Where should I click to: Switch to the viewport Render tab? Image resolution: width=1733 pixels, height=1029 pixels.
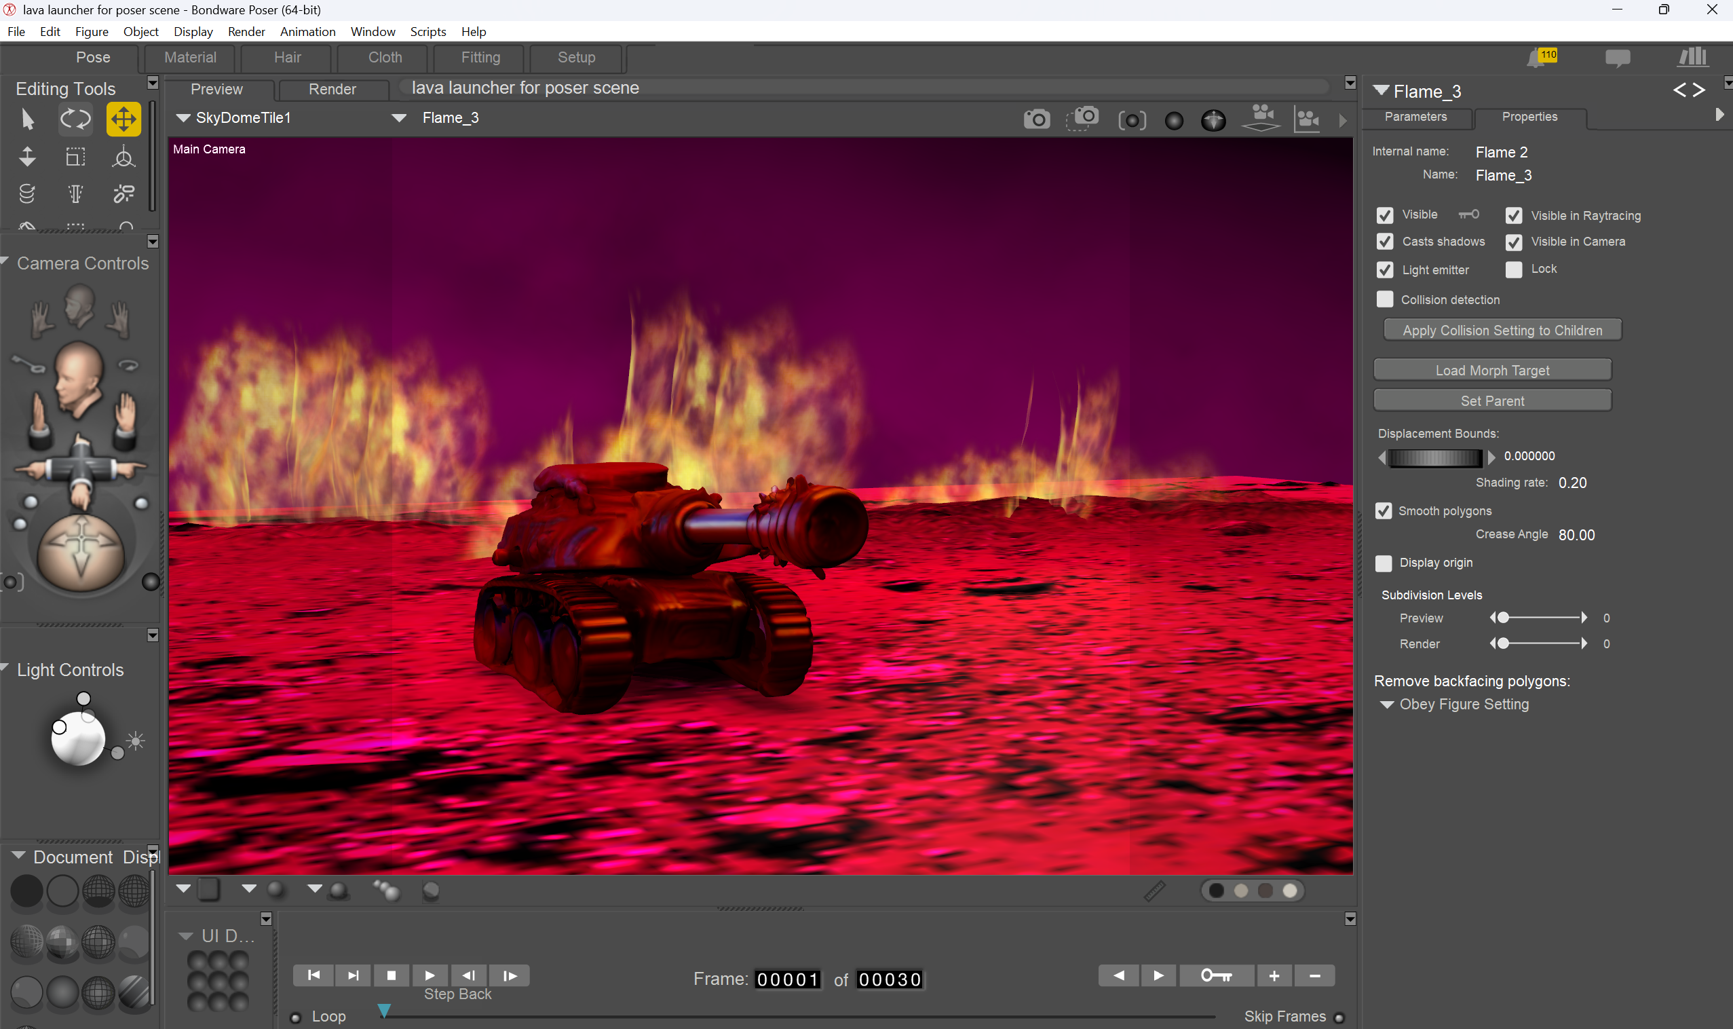pos(332,90)
